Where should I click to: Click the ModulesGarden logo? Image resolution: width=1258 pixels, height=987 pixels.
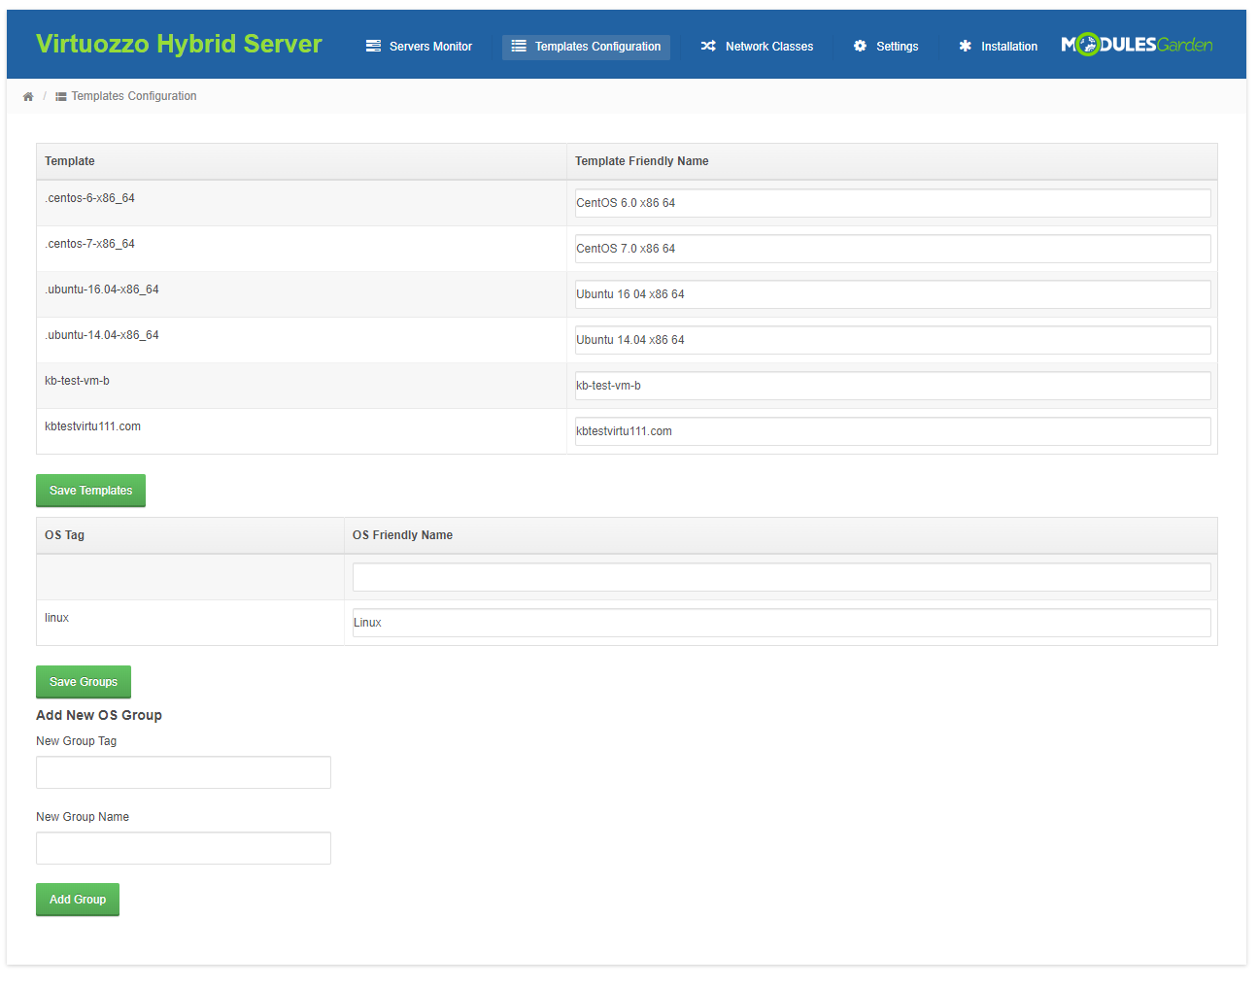(x=1137, y=45)
